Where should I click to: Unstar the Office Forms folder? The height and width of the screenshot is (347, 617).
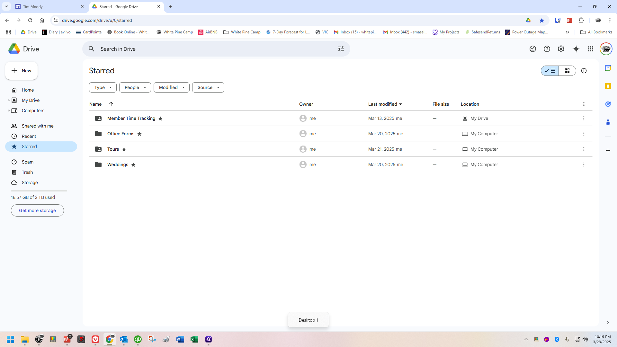(139, 134)
